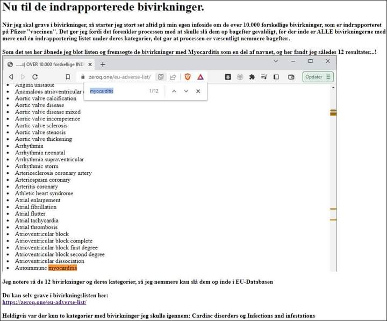Screen dimensions: 387x321
Task: Reload the page with the refresh icon
Action: pos(35,77)
